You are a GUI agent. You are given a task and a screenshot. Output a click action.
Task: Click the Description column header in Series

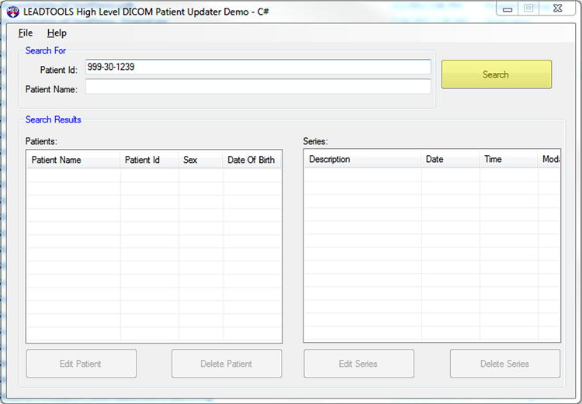coord(362,160)
